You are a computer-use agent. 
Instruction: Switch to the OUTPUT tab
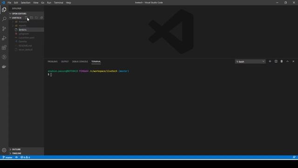point(65,62)
